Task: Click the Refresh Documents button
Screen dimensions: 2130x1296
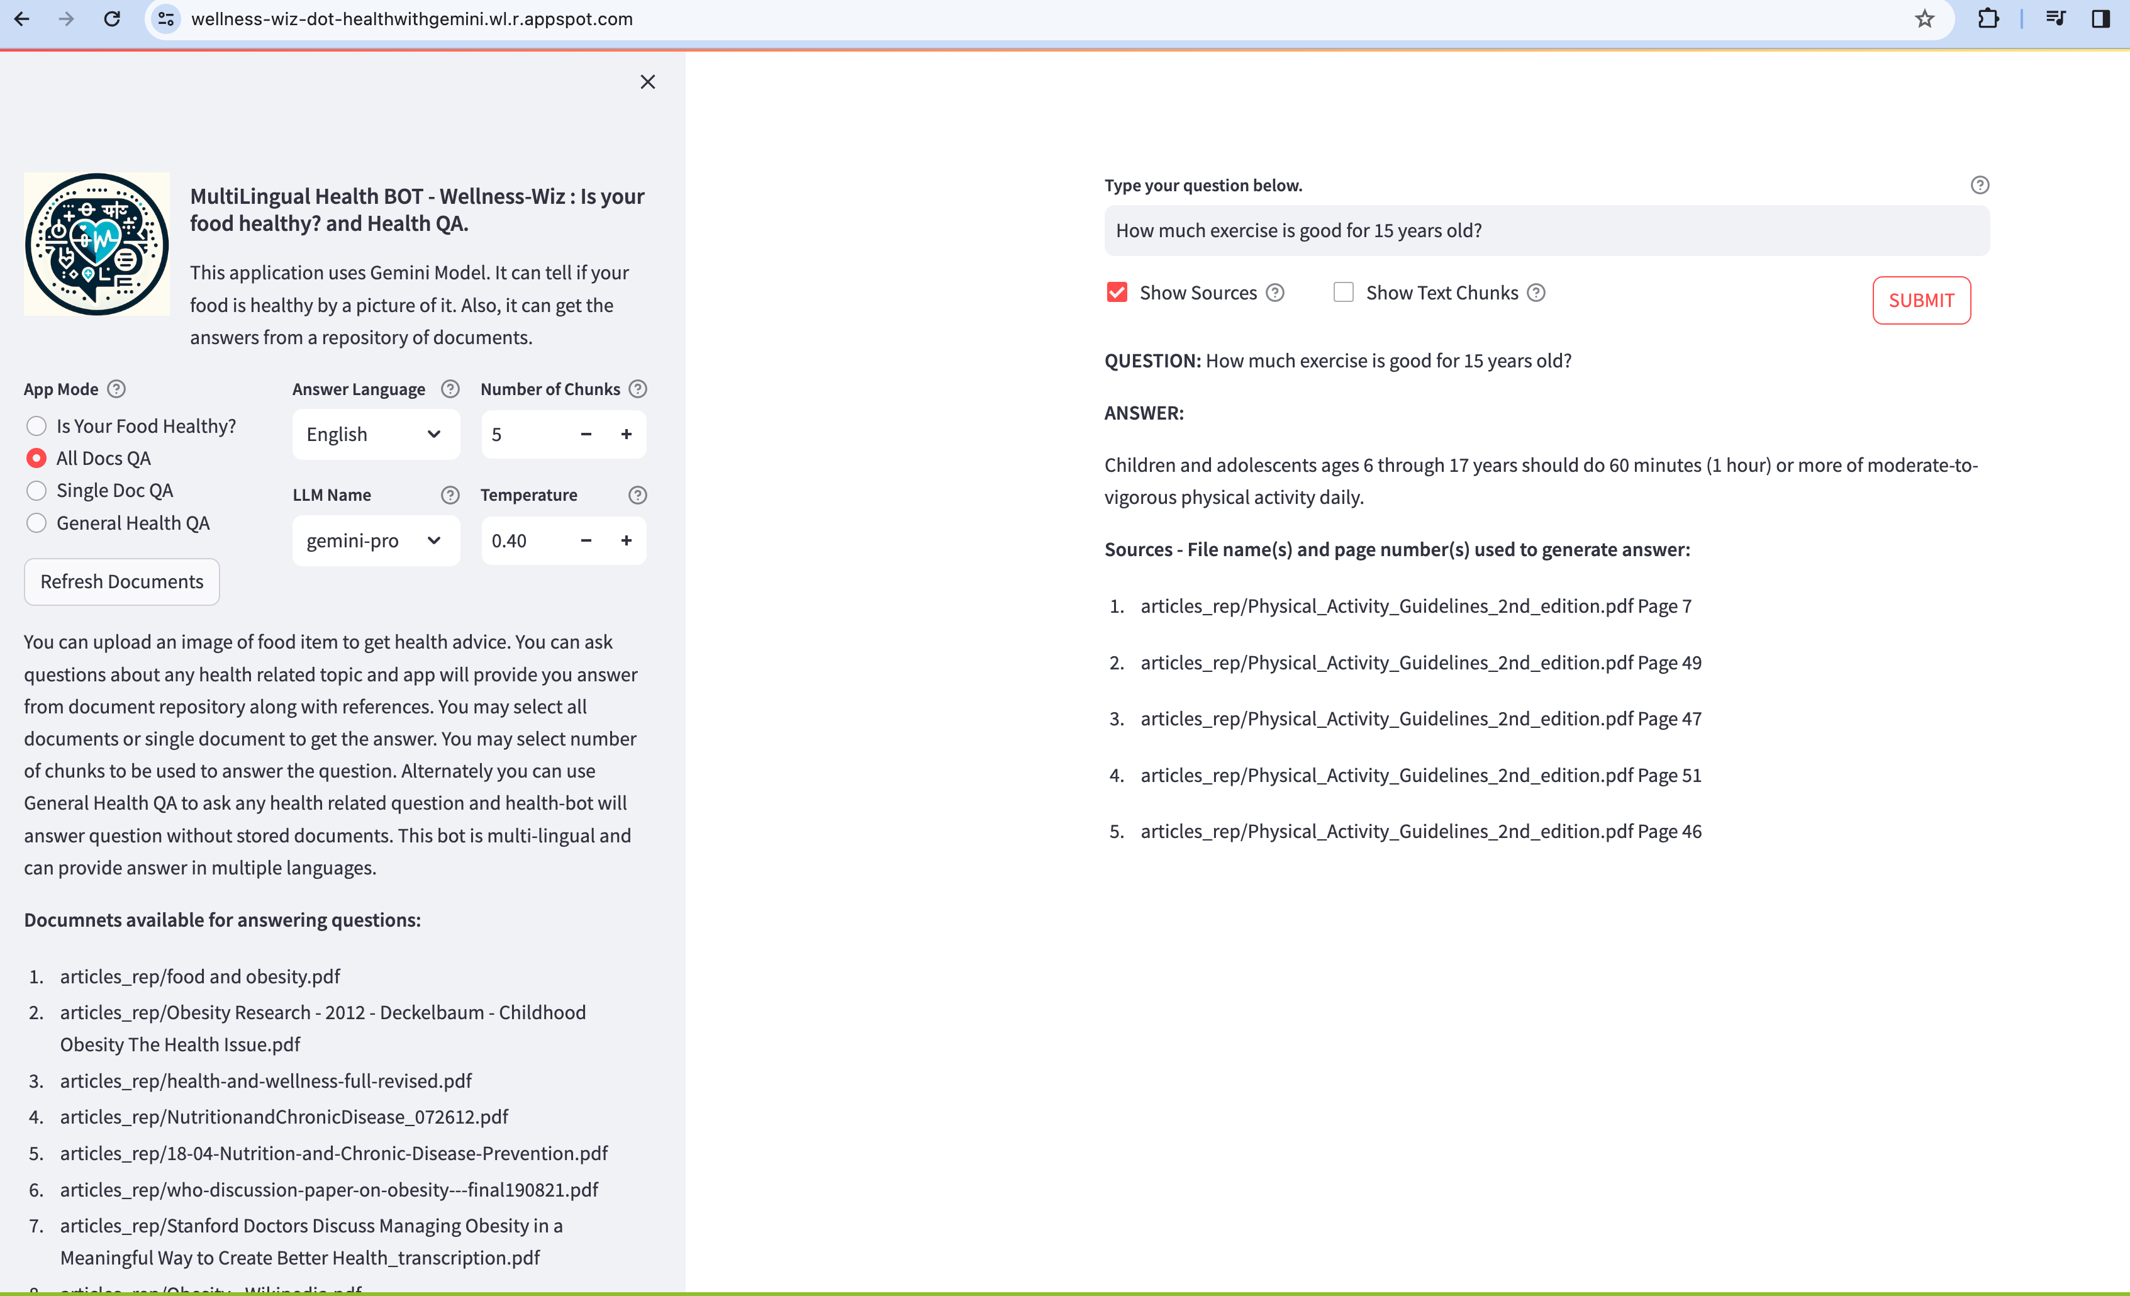Action: click(122, 582)
